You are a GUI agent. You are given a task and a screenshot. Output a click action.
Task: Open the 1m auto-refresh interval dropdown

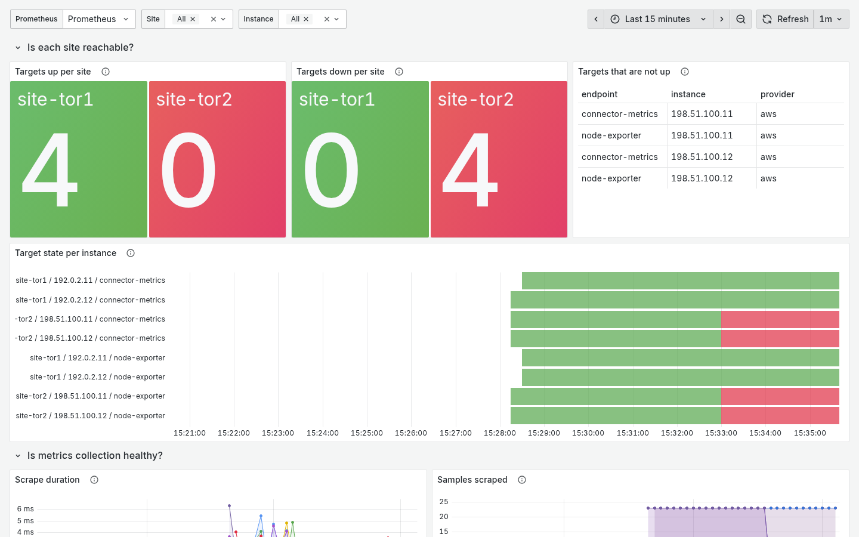click(x=832, y=19)
